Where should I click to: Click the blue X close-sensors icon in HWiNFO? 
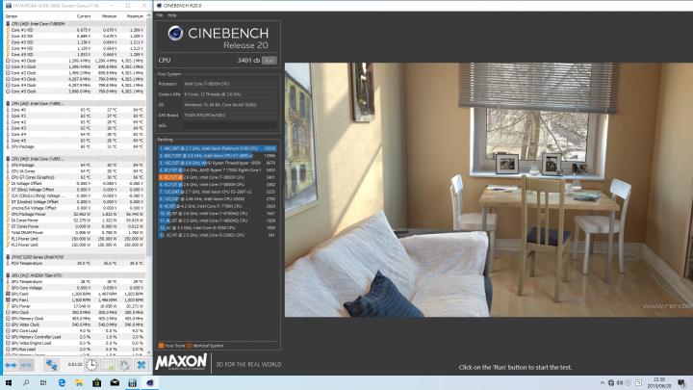(141, 365)
